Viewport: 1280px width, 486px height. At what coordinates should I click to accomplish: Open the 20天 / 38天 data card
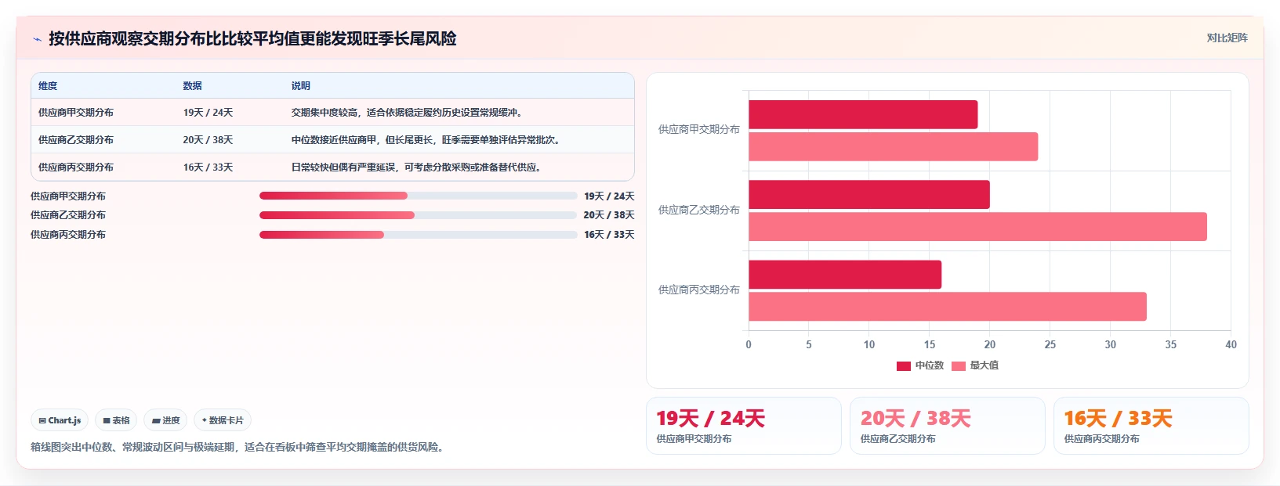pos(948,426)
